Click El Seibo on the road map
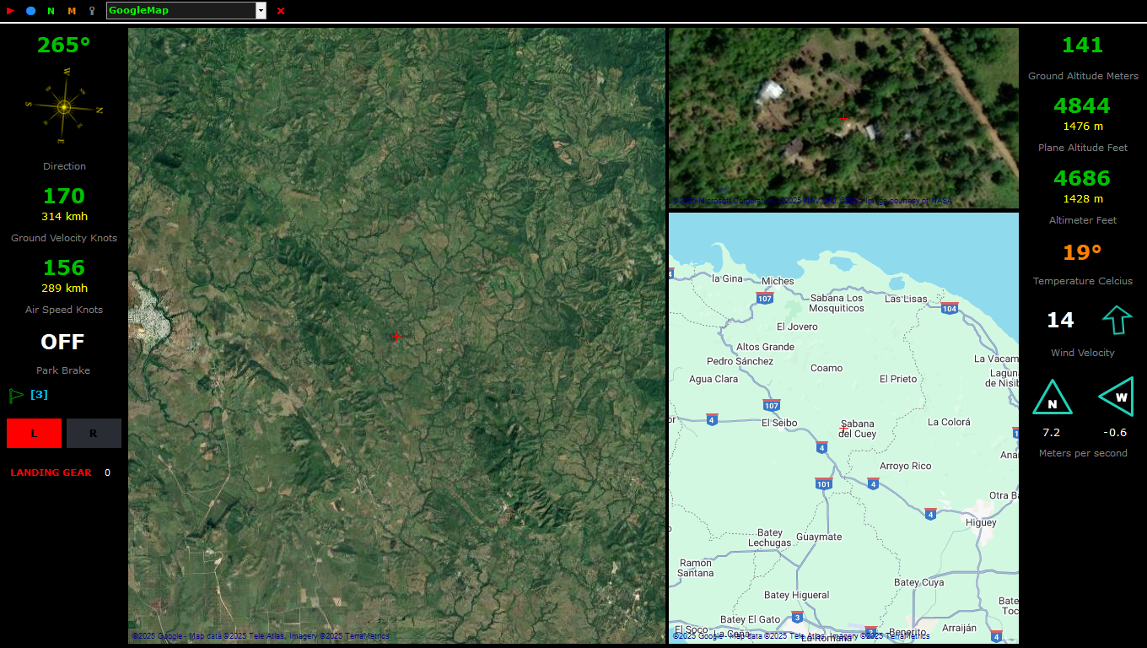1147x648 pixels. click(778, 423)
